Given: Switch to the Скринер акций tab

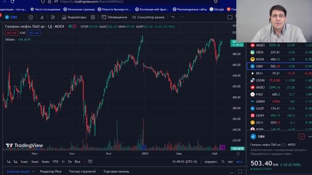Looking at the screenshot, I should pyautogui.click(x=18, y=172).
